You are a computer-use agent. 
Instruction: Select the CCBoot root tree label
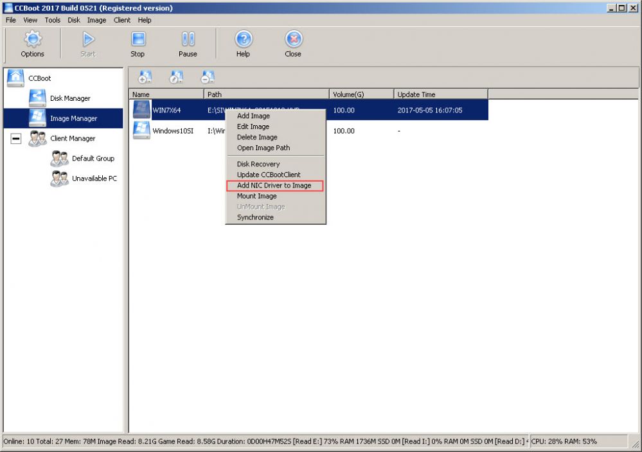click(40, 78)
